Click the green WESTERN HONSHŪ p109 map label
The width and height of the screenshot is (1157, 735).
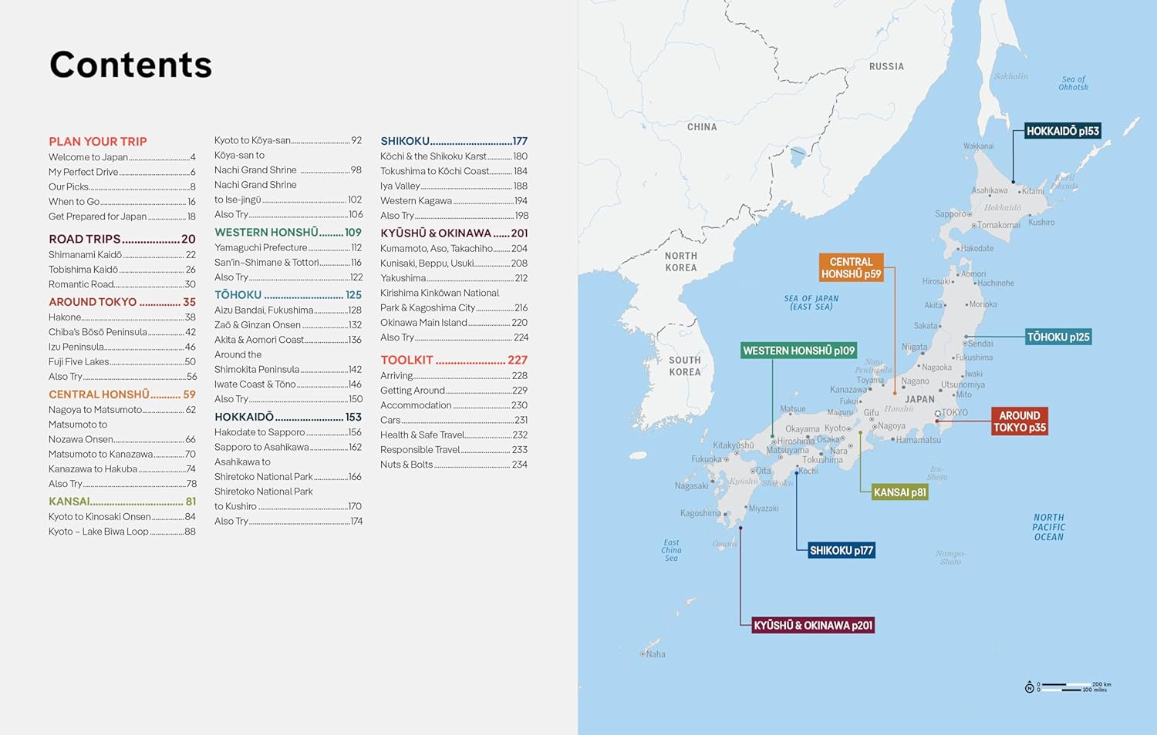click(798, 351)
